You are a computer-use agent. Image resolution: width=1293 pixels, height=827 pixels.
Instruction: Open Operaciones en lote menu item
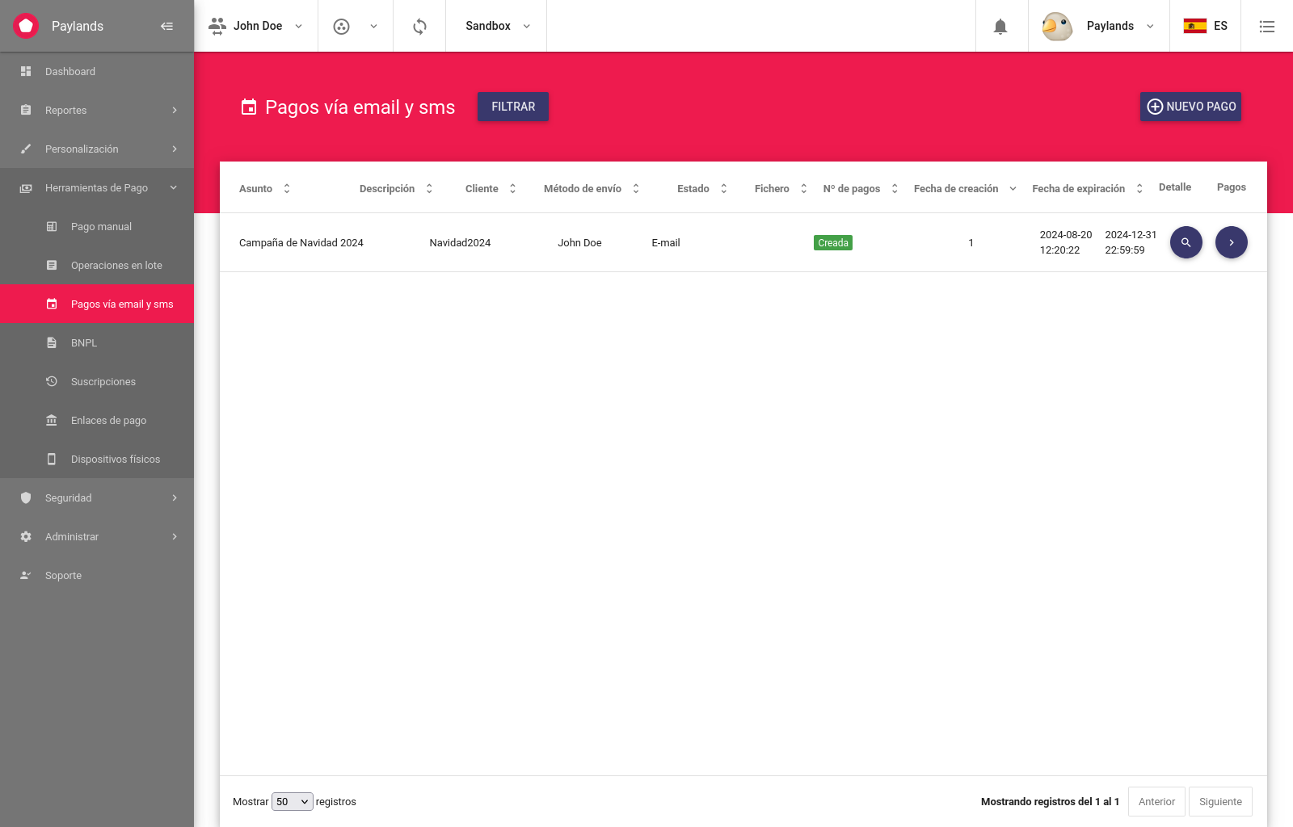[97, 265]
